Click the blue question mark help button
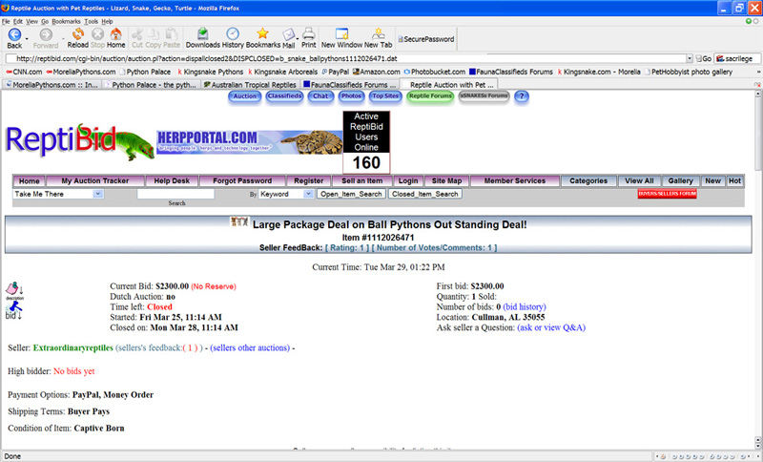This screenshot has height=462, width=763. tap(521, 96)
